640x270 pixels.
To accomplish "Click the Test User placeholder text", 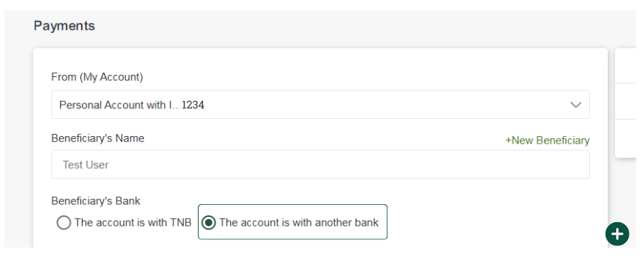I will click(85, 165).
